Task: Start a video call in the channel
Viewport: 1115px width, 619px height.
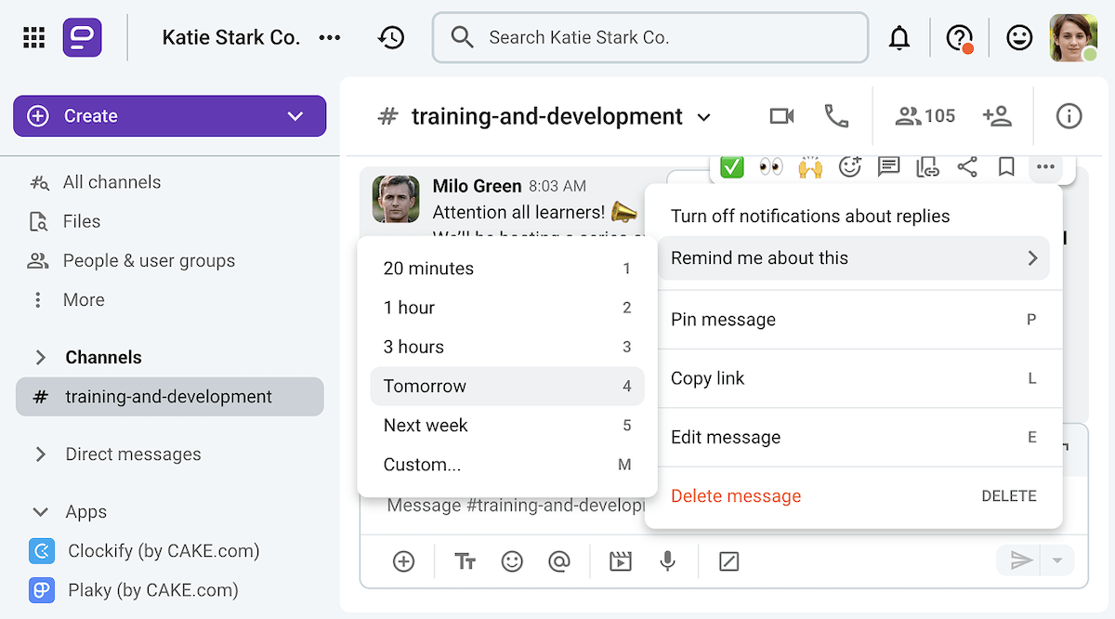Action: coord(781,115)
